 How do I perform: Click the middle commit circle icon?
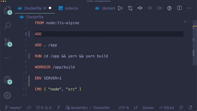click(150, 8)
